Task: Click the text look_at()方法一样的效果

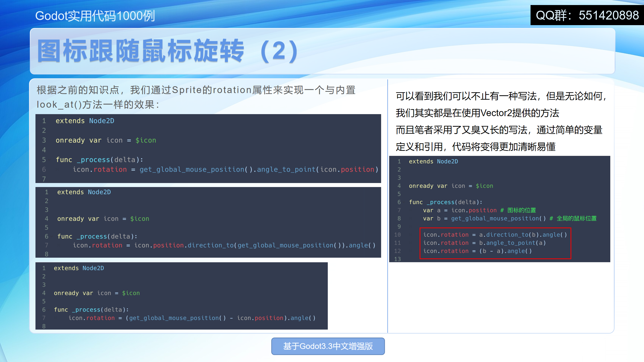Action: click(98, 105)
